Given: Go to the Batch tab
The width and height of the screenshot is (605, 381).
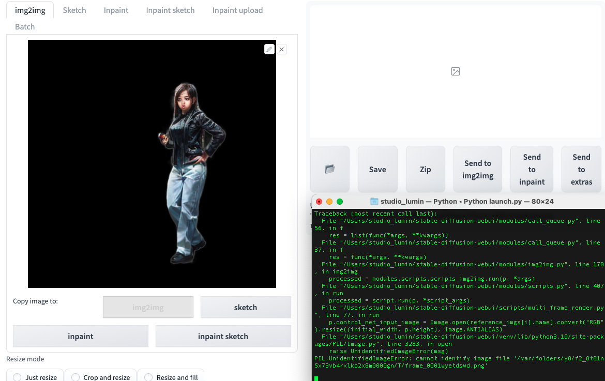Looking at the screenshot, I should 25,26.
